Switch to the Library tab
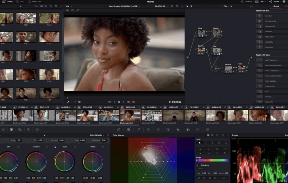The image size is (288, 183). 276,6
